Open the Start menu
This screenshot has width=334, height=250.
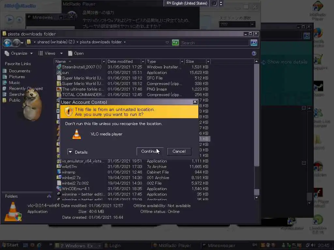(x=10, y=245)
